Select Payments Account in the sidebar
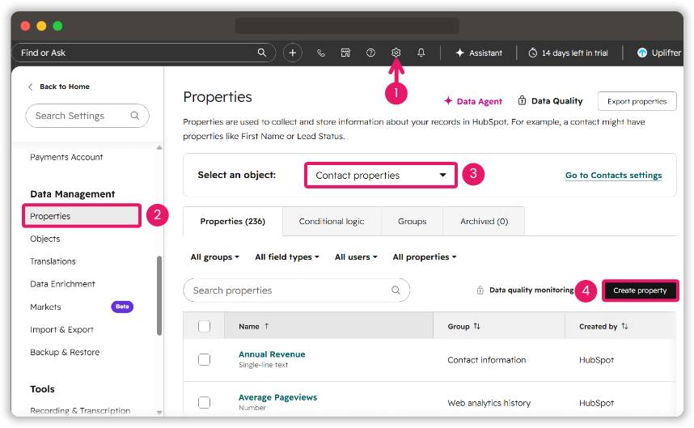 tap(66, 157)
